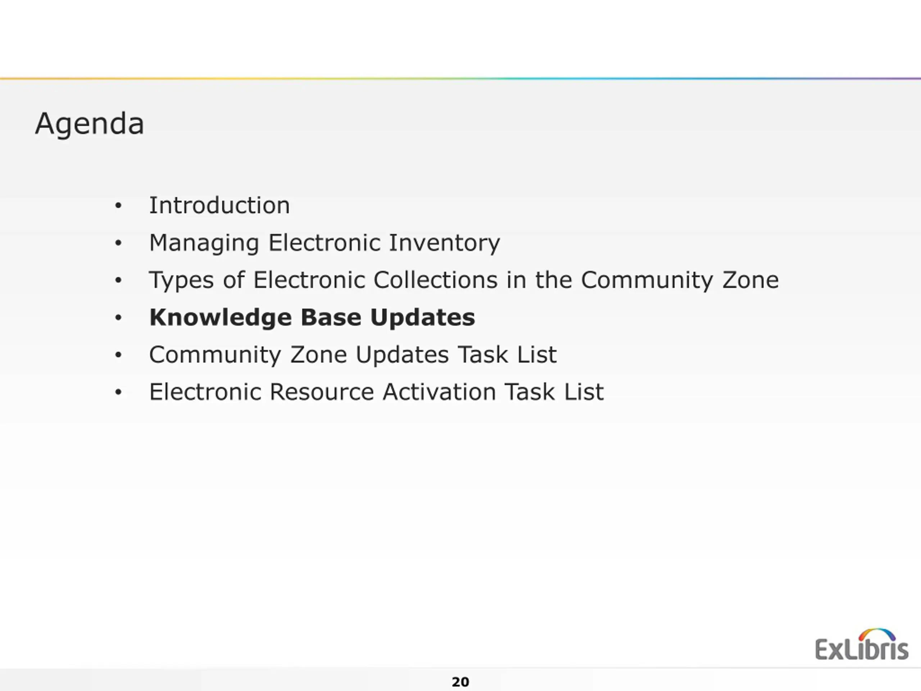Viewport: 921px width, 691px height.
Task: Click the multicolor gradient line under the header
Action: point(460,78)
